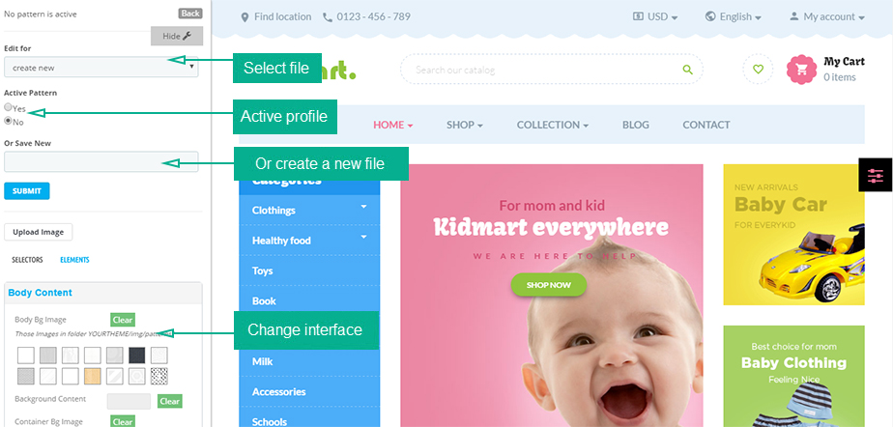Open the wishlist heart icon
Image resolution: width=893 pixels, height=427 pixels.
tap(758, 70)
